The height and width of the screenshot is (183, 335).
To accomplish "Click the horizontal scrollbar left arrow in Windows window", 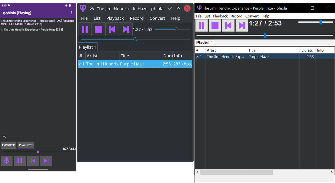I will coord(198,172).
